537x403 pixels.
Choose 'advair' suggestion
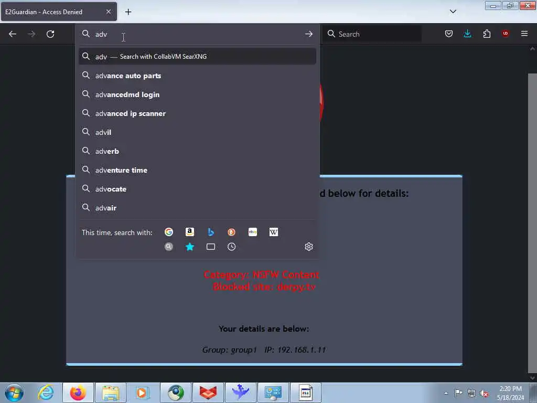pyautogui.click(x=197, y=208)
